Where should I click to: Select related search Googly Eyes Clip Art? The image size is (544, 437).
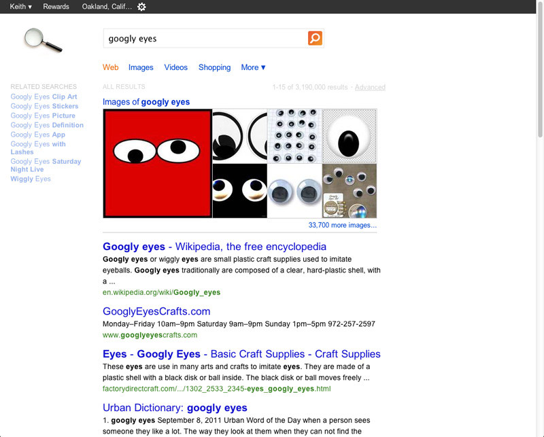point(44,97)
